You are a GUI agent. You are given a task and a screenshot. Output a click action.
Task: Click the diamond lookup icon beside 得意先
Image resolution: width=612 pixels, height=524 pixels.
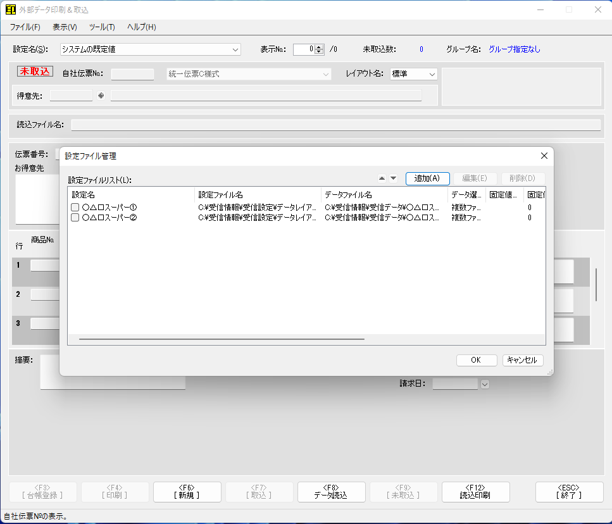(101, 96)
